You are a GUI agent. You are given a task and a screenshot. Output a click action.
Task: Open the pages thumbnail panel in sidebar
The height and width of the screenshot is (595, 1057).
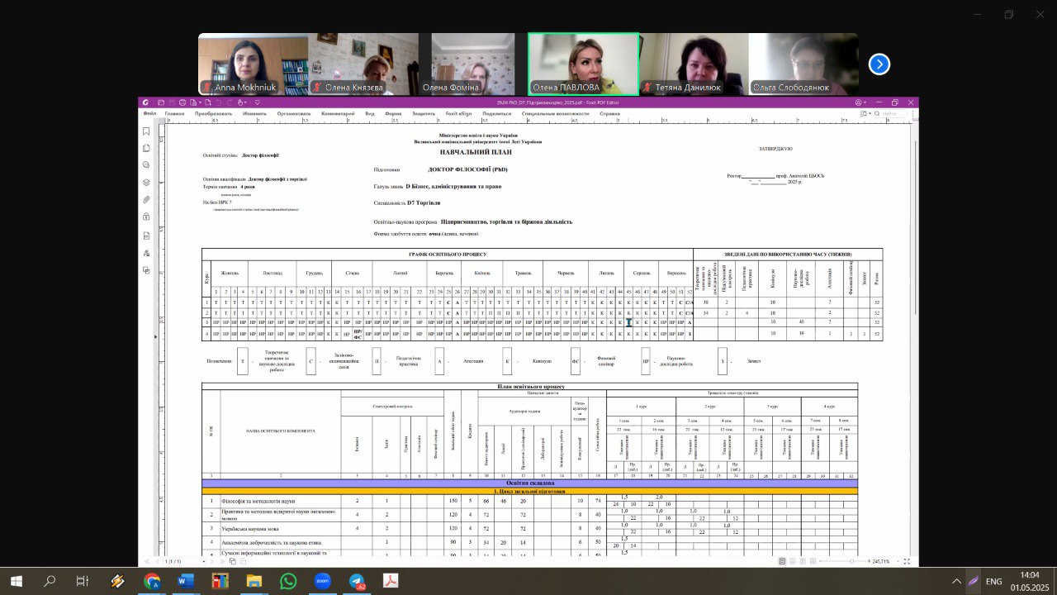pos(146,149)
